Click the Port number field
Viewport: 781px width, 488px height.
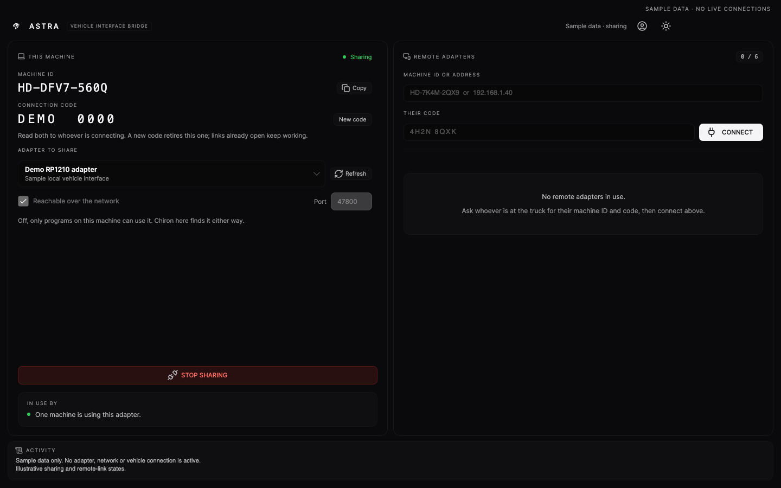tap(351, 201)
